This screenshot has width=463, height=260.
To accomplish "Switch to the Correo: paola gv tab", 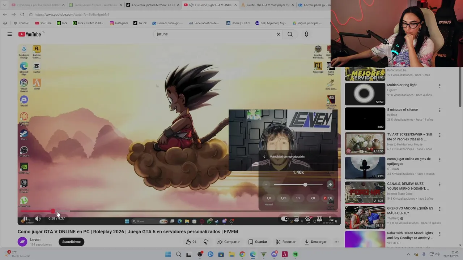I will (x=314, y=5).
